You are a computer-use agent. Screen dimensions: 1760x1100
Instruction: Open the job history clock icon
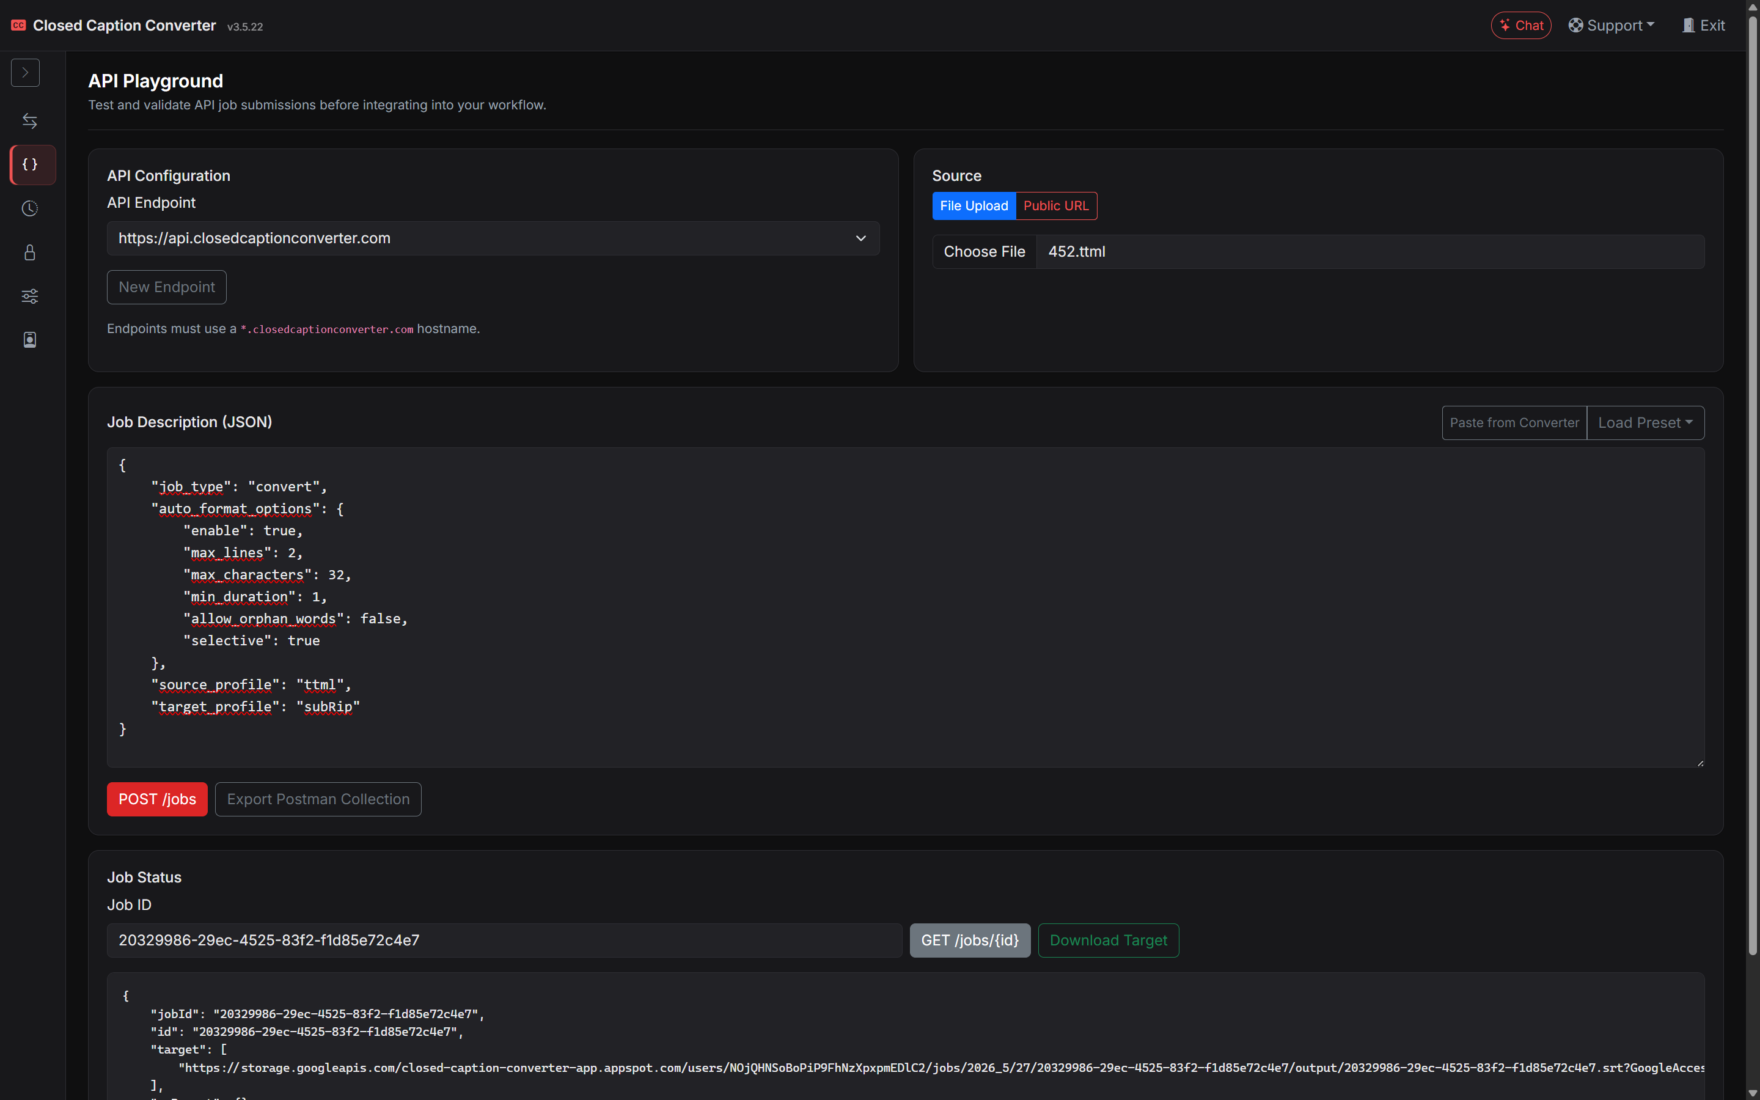pos(30,209)
